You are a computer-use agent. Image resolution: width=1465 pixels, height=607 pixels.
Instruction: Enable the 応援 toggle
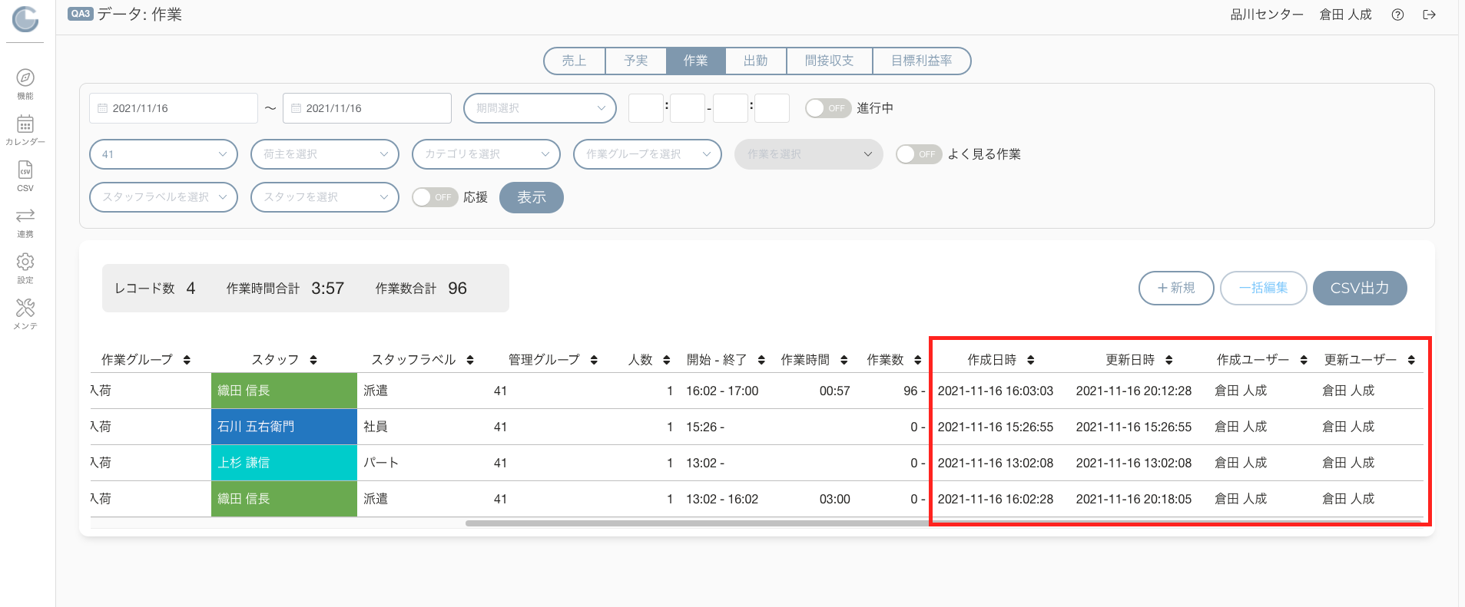435,197
